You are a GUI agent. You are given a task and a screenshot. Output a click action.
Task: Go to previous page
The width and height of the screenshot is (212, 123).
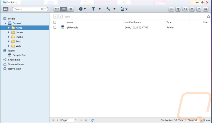coord(57,120)
